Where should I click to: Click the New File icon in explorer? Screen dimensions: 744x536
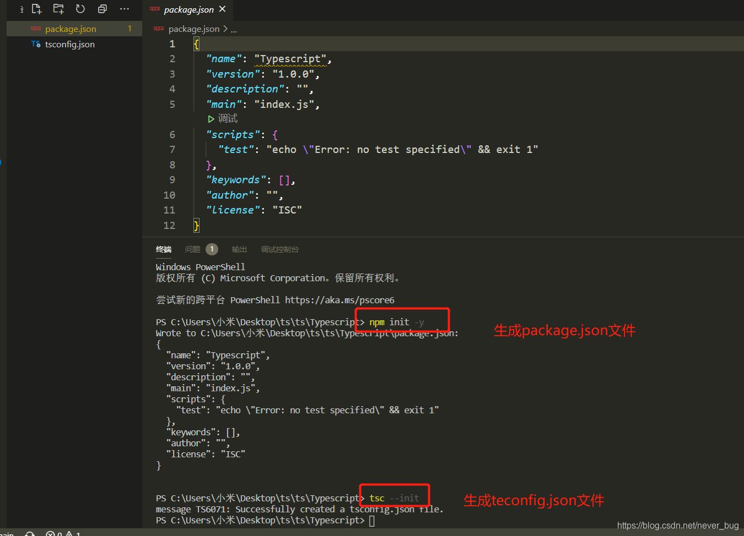(36, 9)
